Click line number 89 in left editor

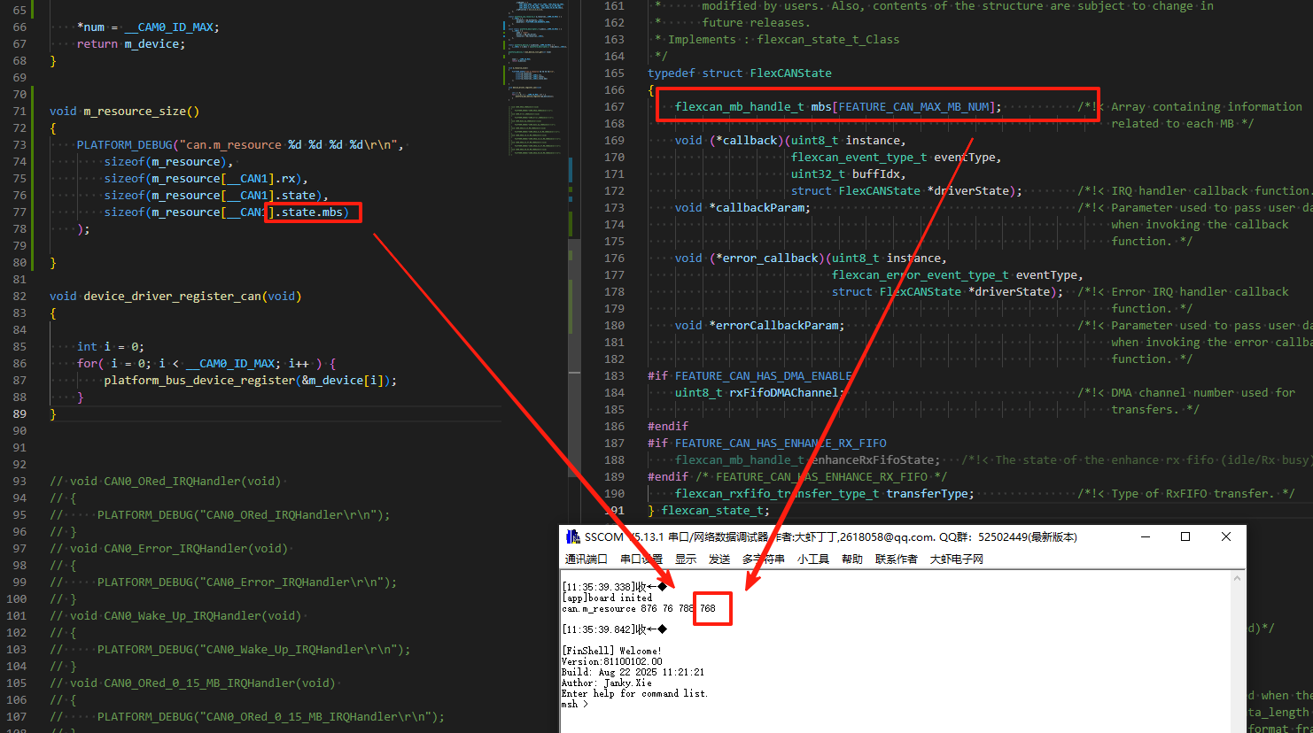pyautogui.click(x=19, y=413)
